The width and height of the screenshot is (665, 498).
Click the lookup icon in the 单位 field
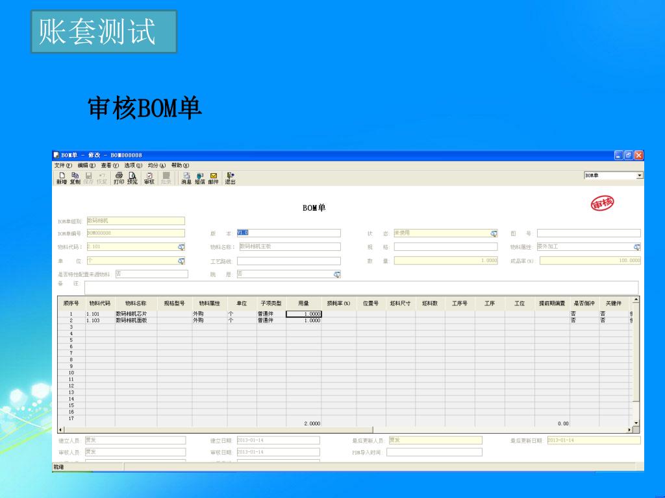pyautogui.click(x=181, y=261)
